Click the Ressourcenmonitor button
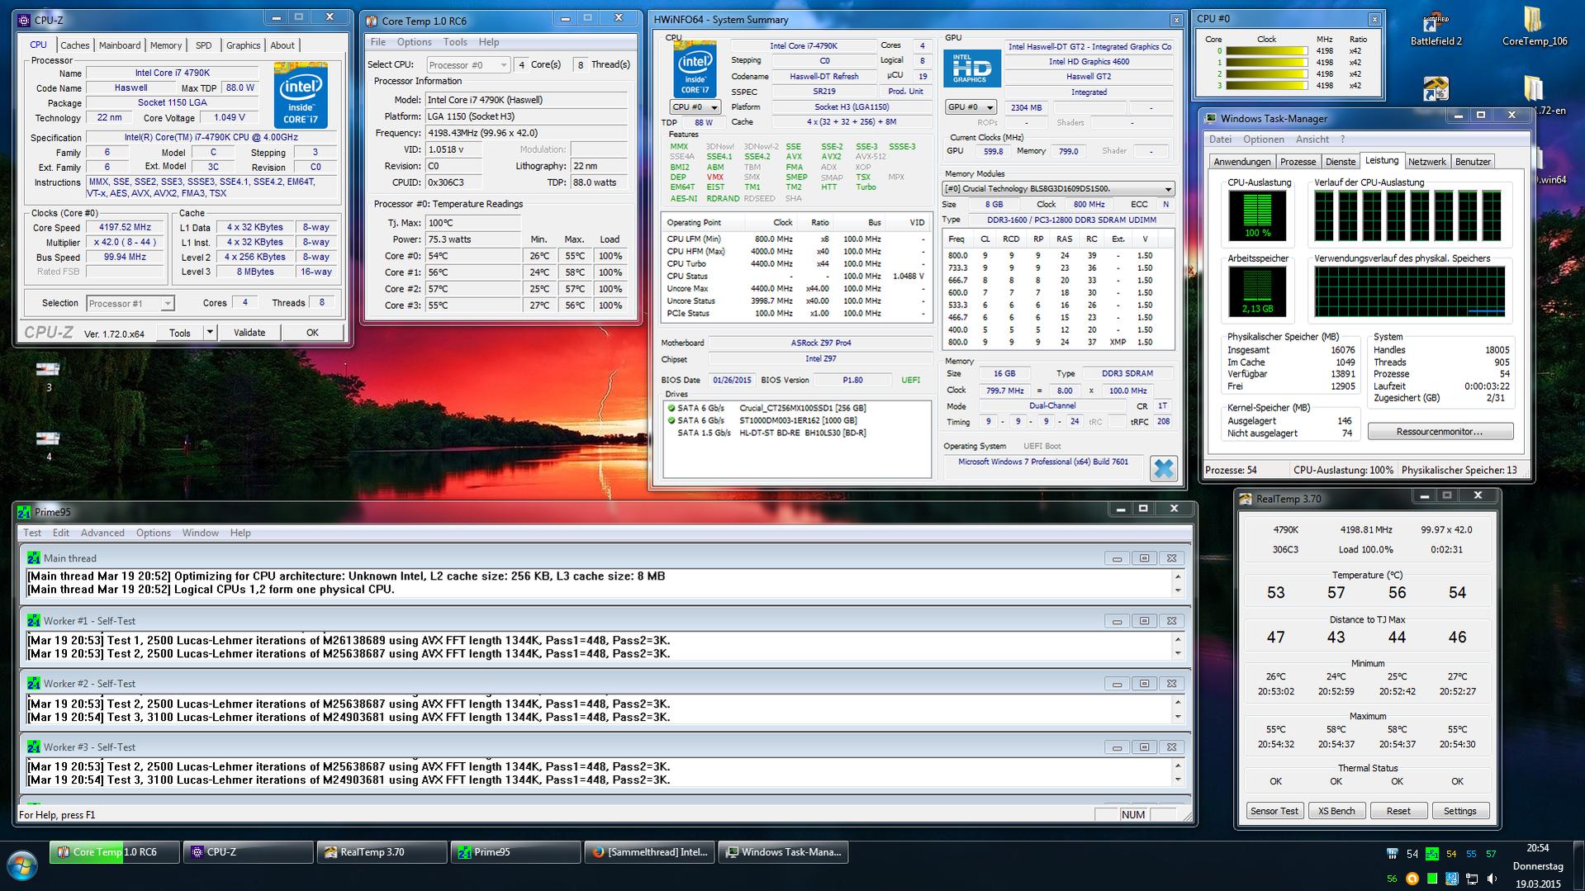 1440,432
